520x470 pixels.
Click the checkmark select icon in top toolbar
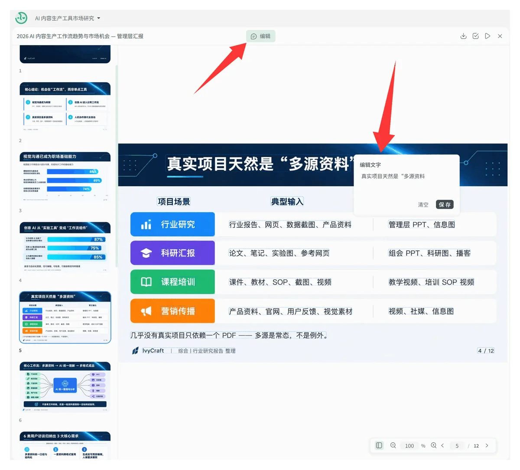[x=475, y=36]
